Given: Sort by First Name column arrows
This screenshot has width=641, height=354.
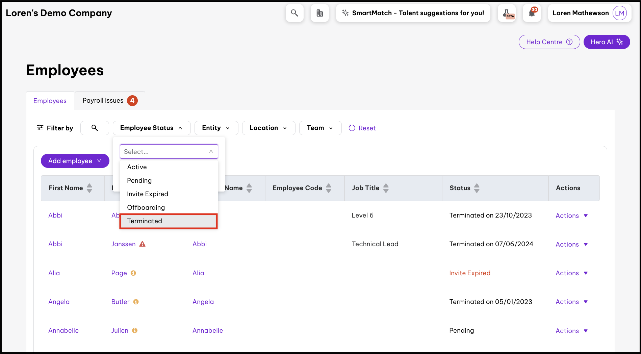Looking at the screenshot, I should click(x=89, y=188).
